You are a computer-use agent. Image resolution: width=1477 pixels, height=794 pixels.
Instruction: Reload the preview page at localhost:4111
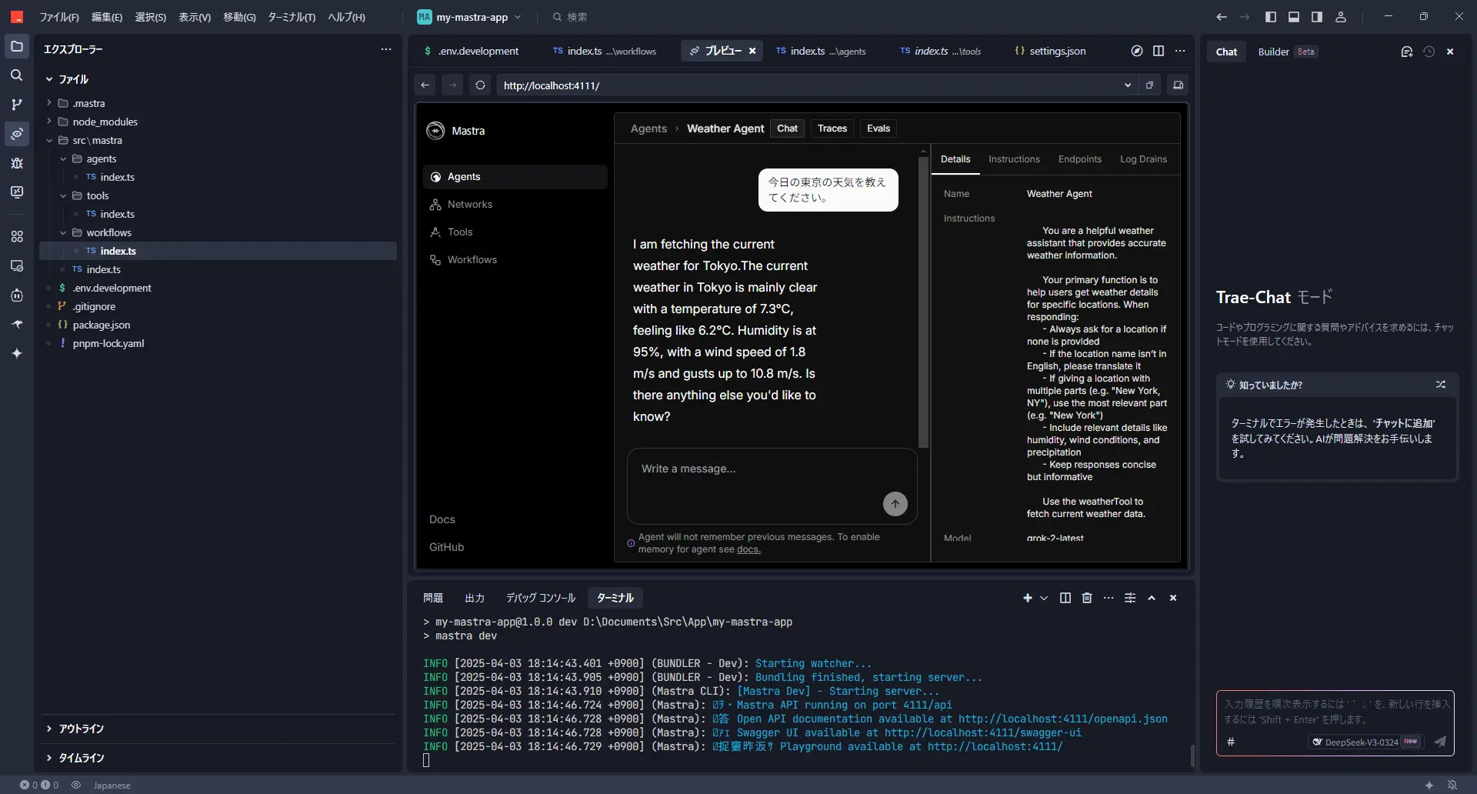click(480, 85)
